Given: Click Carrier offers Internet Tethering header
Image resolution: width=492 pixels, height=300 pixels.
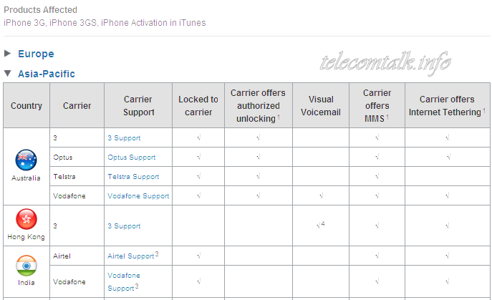Looking at the screenshot, I should (x=447, y=106).
